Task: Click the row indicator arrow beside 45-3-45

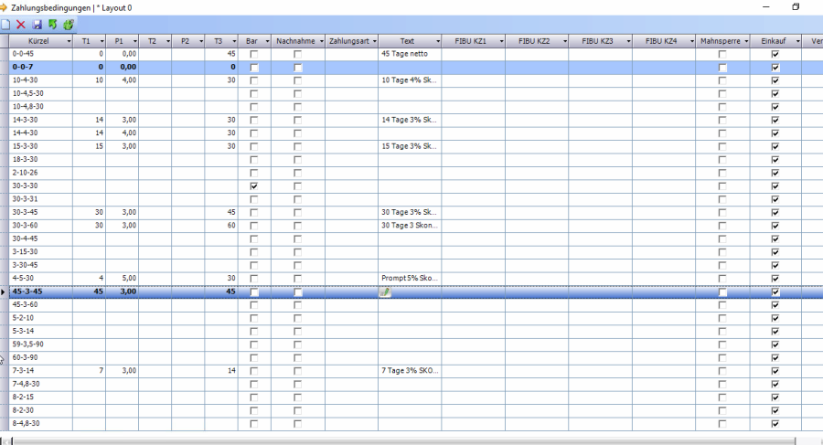Action: (5, 291)
